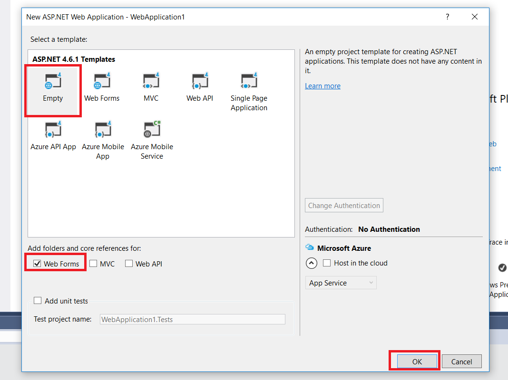Click the Change Authentication button
This screenshot has height=380, width=508.
tap(344, 205)
